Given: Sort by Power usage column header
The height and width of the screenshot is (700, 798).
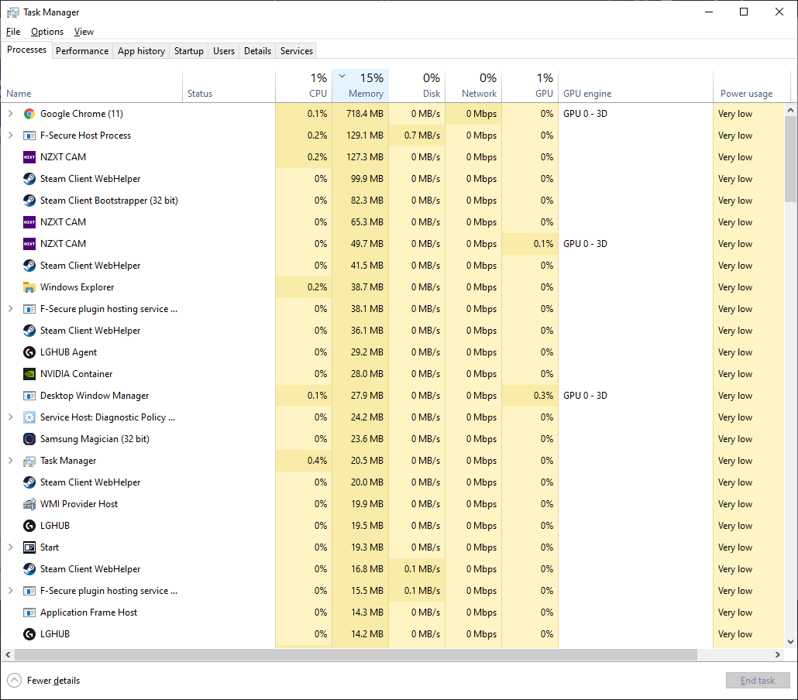Looking at the screenshot, I should 752,86.
